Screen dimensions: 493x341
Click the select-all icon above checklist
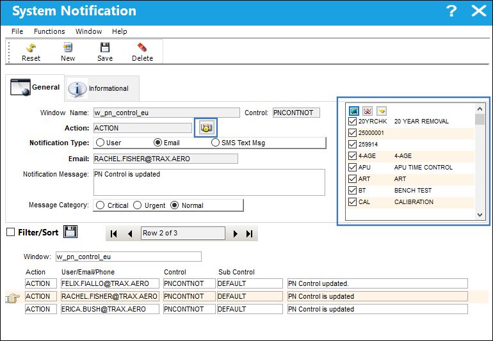(353, 111)
